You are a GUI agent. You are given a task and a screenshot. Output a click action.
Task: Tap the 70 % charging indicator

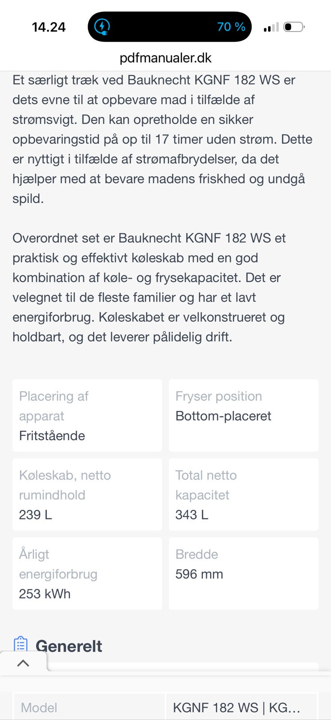[x=231, y=27]
